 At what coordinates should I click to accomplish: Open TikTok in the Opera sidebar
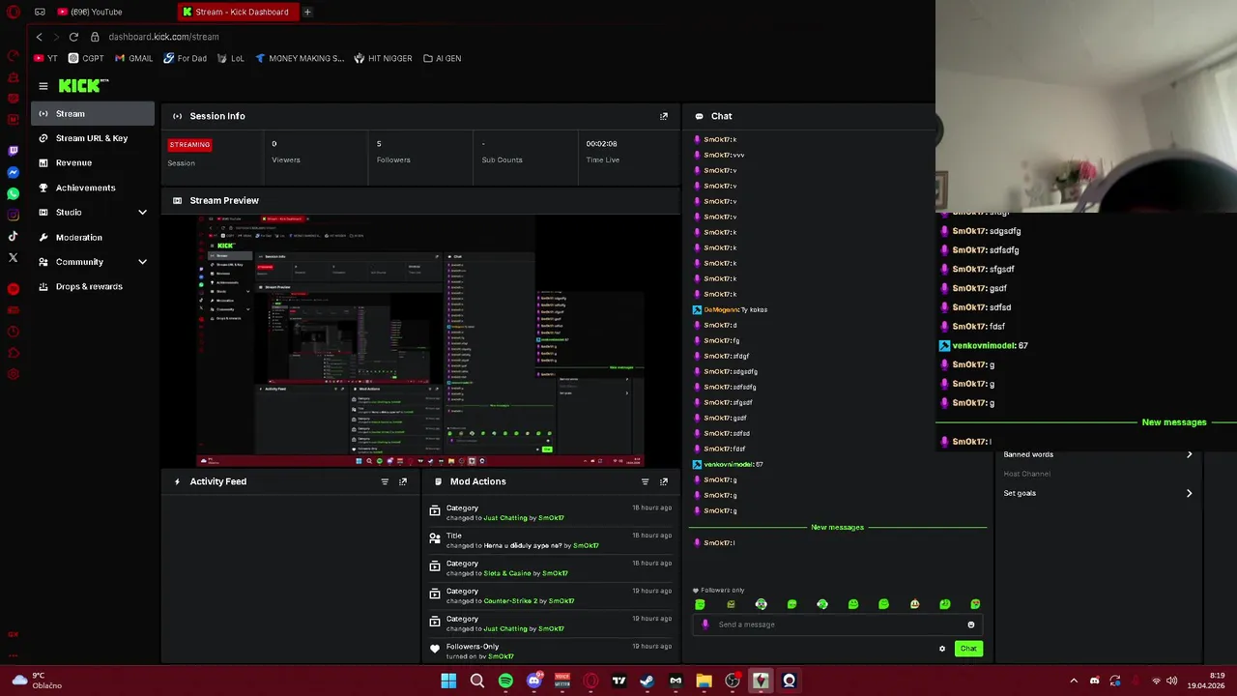[x=13, y=236]
